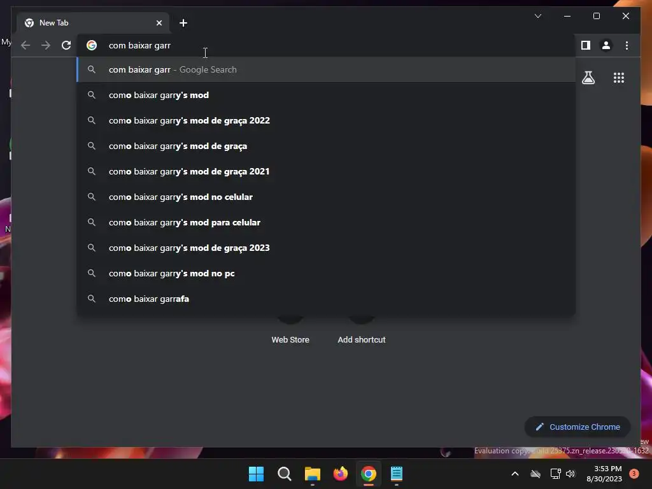Select 'como baixar garry's mod no pc'

[327, 273]
